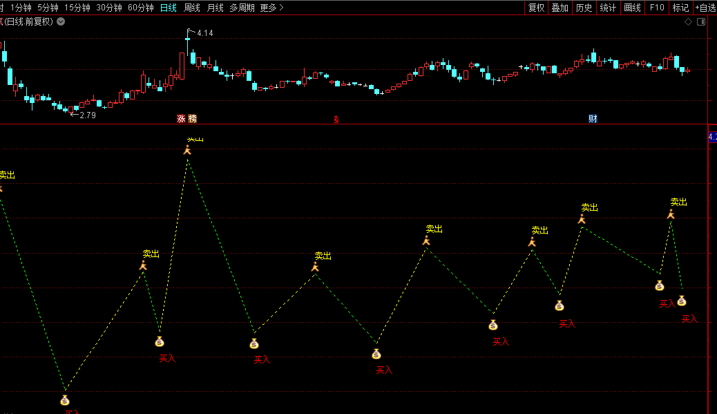Viewport: 717px width, 414px height.
Task: Click the money bag at the lowest buy point
Action: coord(65,400)
